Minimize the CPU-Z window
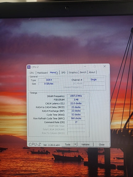This screenshot has width=133, height=177. 85,66
